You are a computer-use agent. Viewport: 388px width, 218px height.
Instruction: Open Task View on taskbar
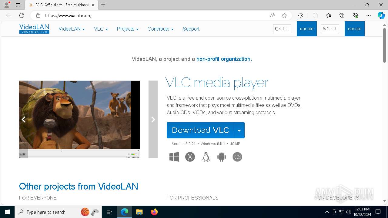[109, 212]
